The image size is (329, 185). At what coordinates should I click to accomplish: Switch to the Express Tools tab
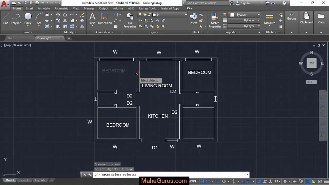tap(148, 8)
